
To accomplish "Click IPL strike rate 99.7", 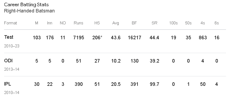I will point(154,84).
